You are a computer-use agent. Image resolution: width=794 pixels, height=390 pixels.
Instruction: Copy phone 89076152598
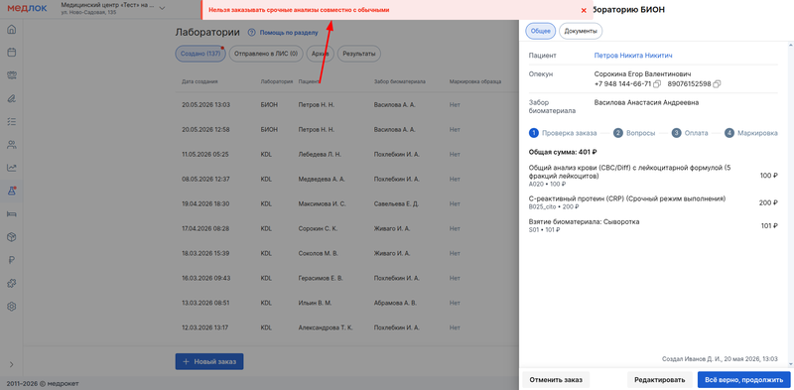[717, 83]
